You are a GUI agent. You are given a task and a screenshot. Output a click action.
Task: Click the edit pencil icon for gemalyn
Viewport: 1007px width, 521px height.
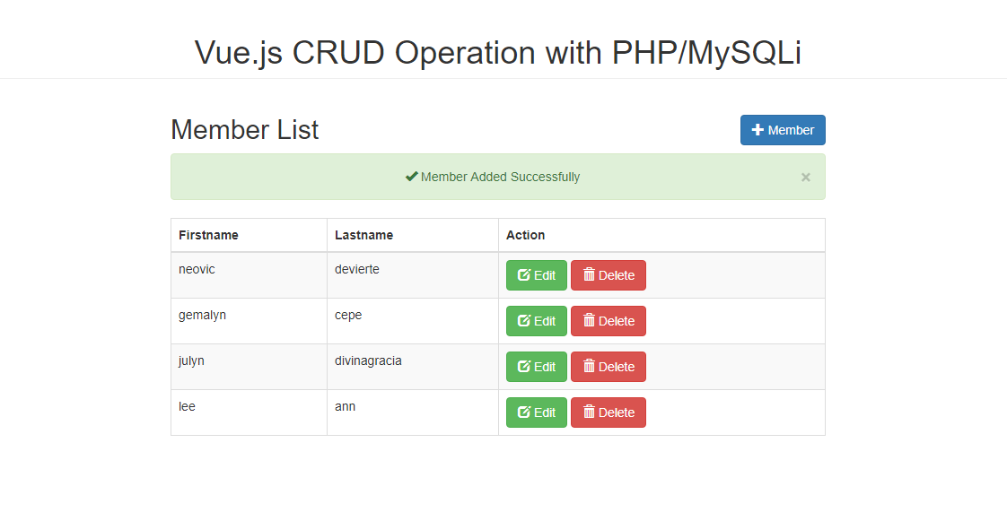(x=524, y=320)
